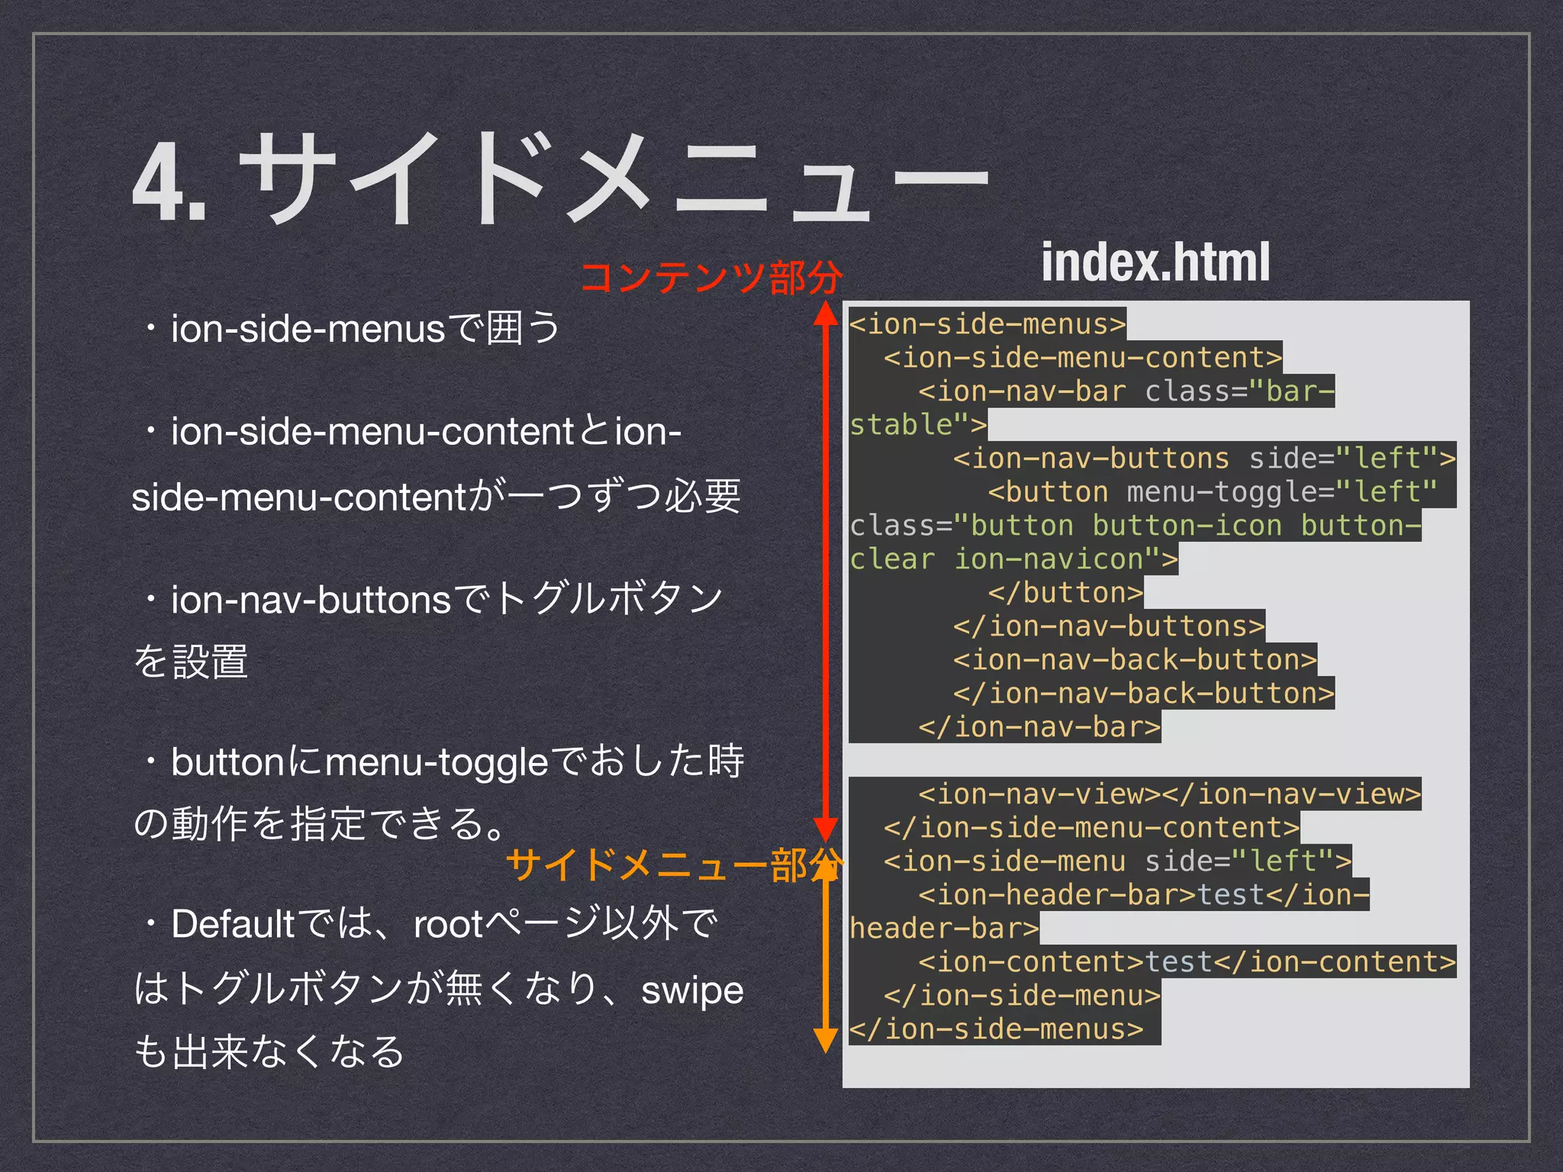Image resolution: width=1563 pixels, height=1172 pixels.
Task: Click the code '<ion-nav-bar class="bar-'
Action: [x=1126, y=391]
